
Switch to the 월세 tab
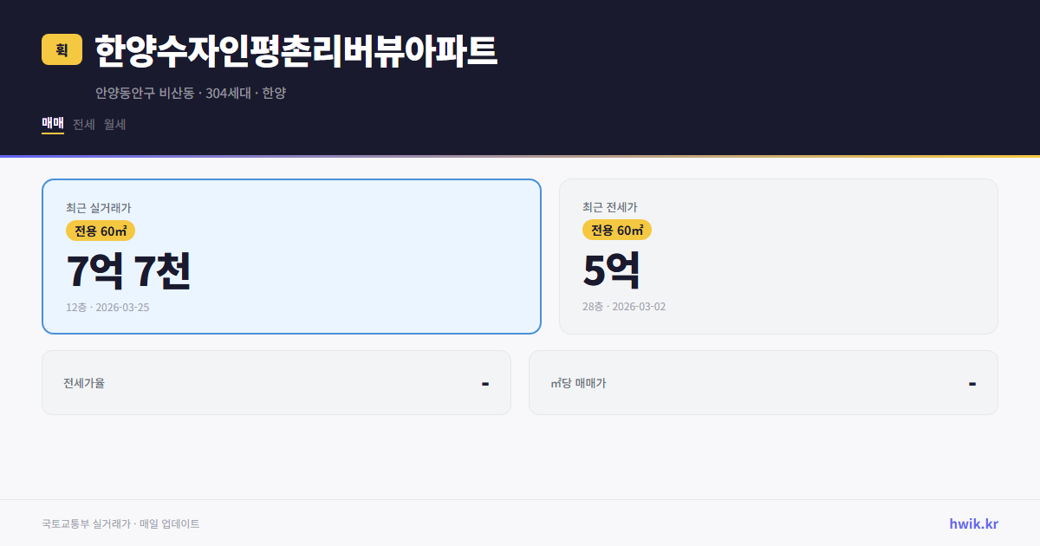(x=114, y=125)
